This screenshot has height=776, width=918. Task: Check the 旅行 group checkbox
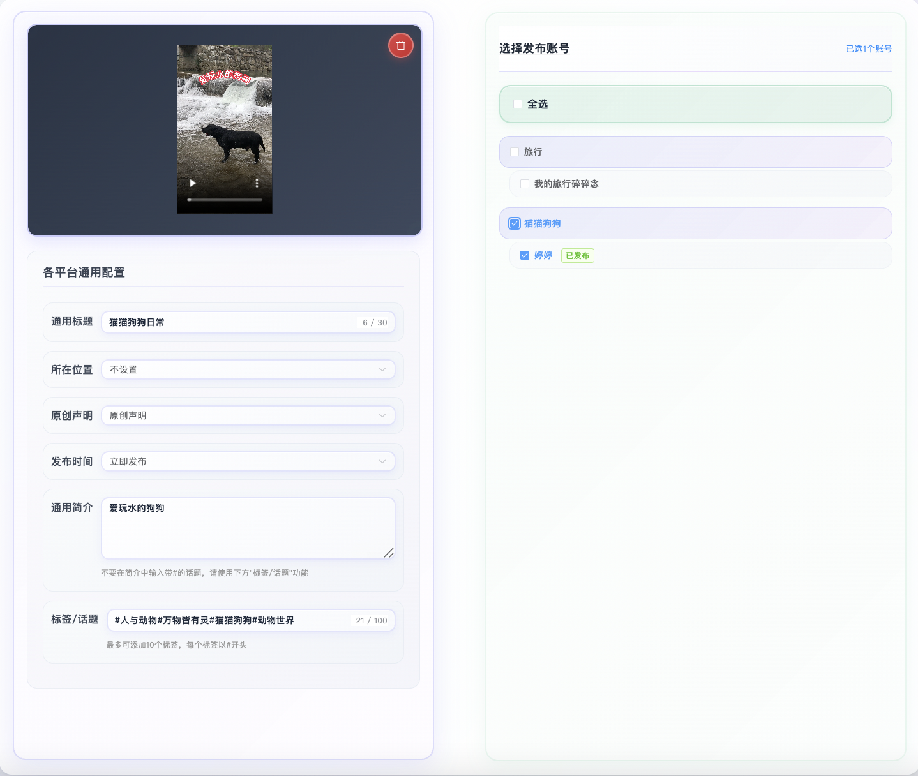tap(515, 152)
